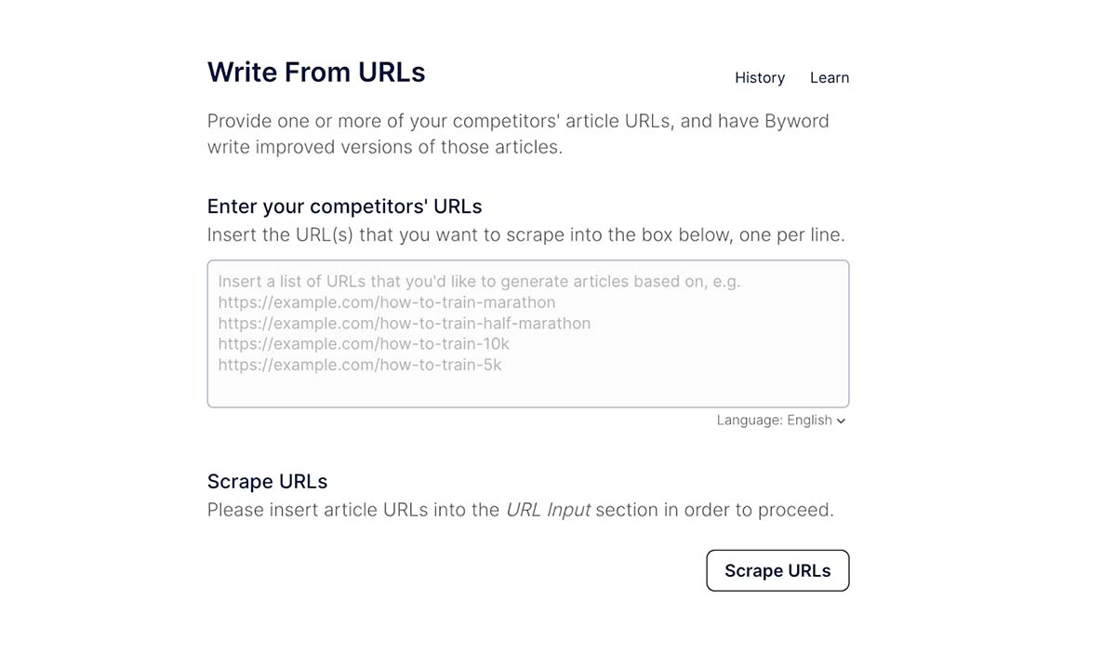Click the how-to-train-10k placeholder line
This screenshot has width=1116, height=654.
tap(364, 344)
